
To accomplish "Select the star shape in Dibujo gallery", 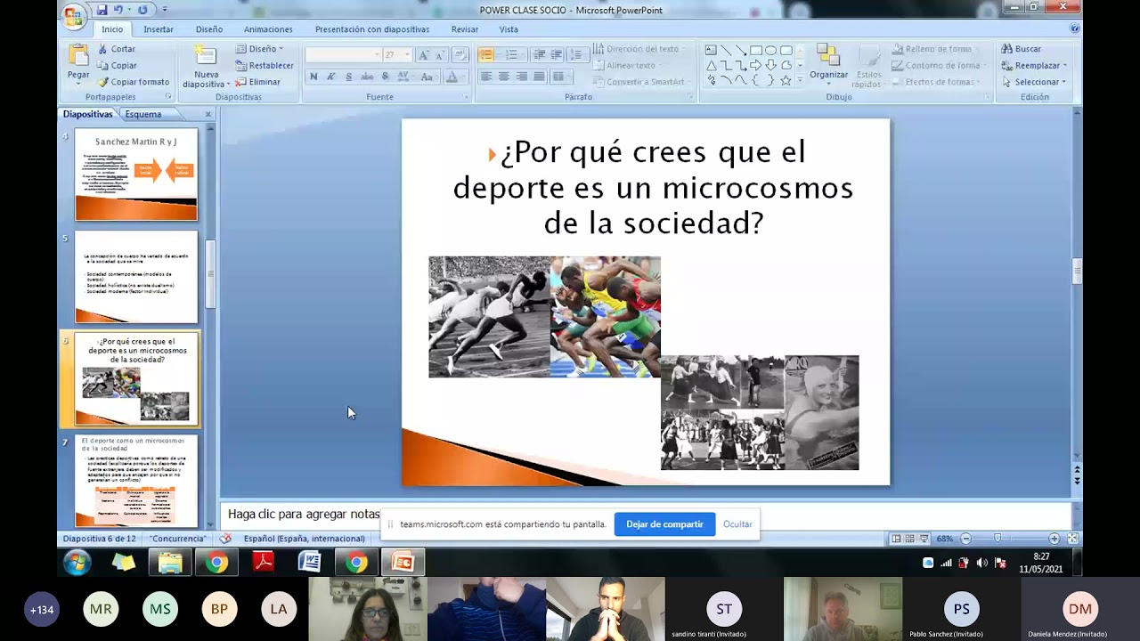I will pyautogui.click(x=786, y=80).
